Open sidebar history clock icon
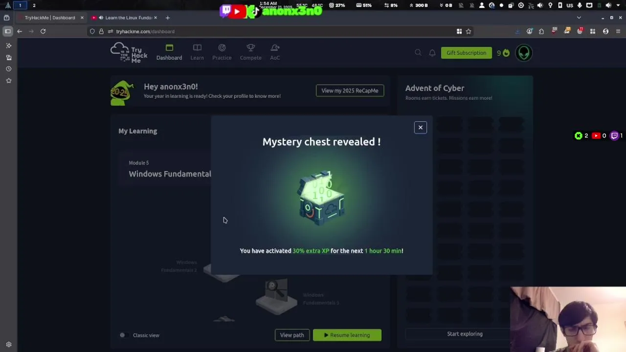Screen dimensions: 626x352 (8, 69)
